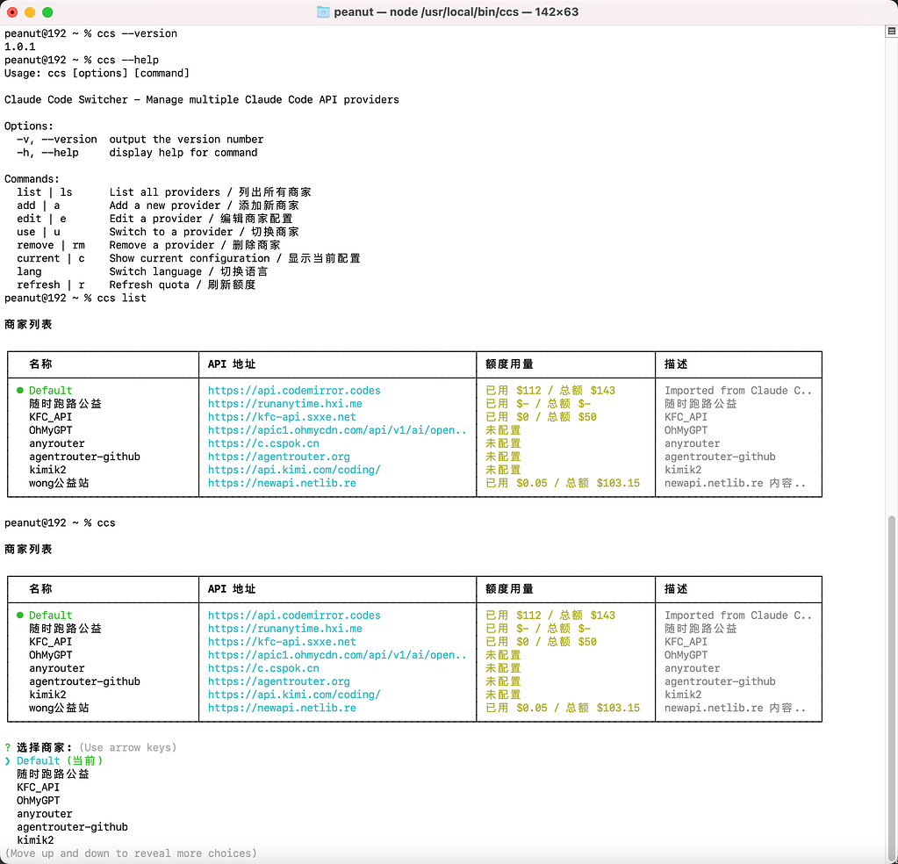Click the 'ccs list' command prompt line
Screen dimensions: 898x864
click(x=75, y=298)
